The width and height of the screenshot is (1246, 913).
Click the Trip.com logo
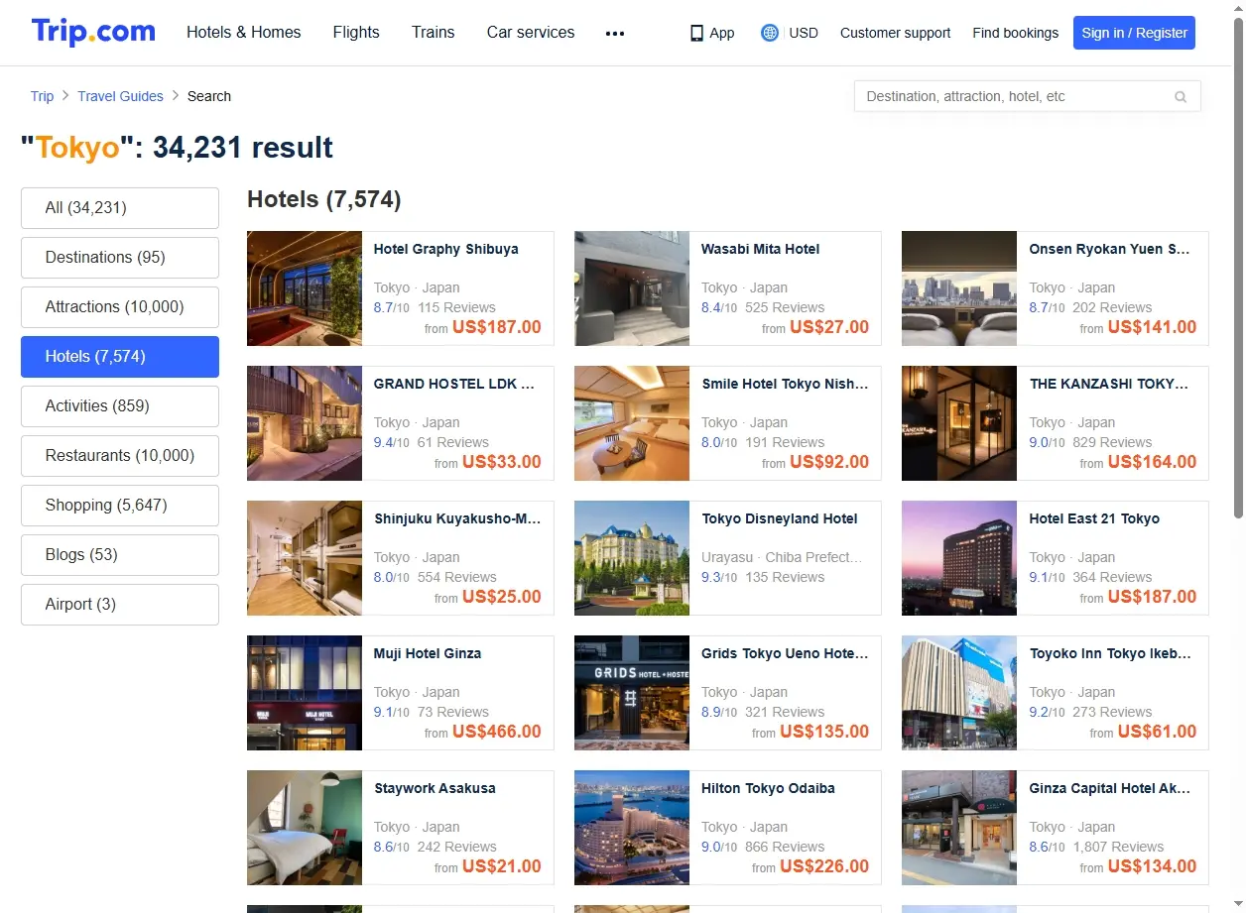pyautogui.click(x=93, y=32)
